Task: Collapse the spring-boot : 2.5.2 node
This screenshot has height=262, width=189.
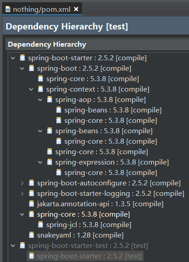Action: tap(22, 68)
